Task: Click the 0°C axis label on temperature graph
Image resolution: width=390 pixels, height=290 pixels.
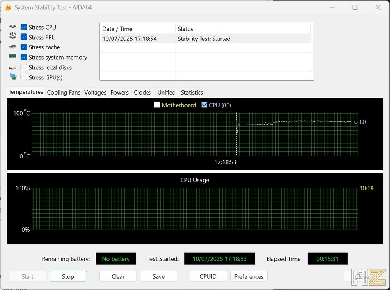Action: (25, 156)
